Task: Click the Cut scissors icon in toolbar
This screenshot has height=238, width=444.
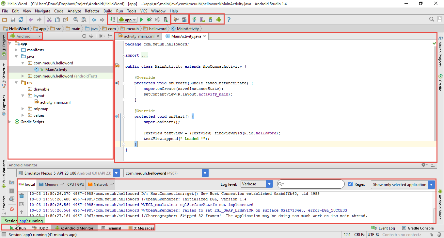Action: pos(49,20)
